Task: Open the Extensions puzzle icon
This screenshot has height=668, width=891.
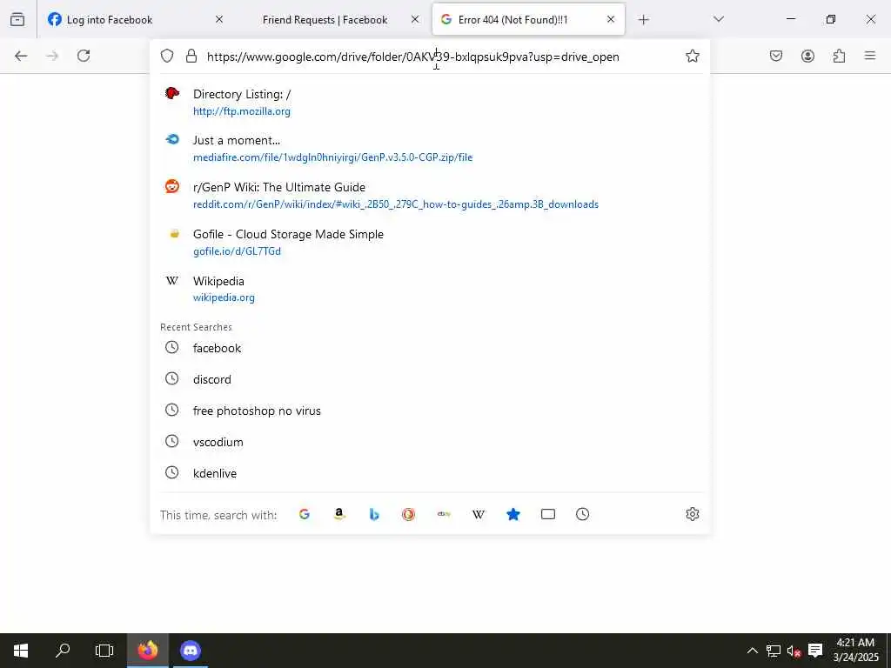Action: point(839,56)
